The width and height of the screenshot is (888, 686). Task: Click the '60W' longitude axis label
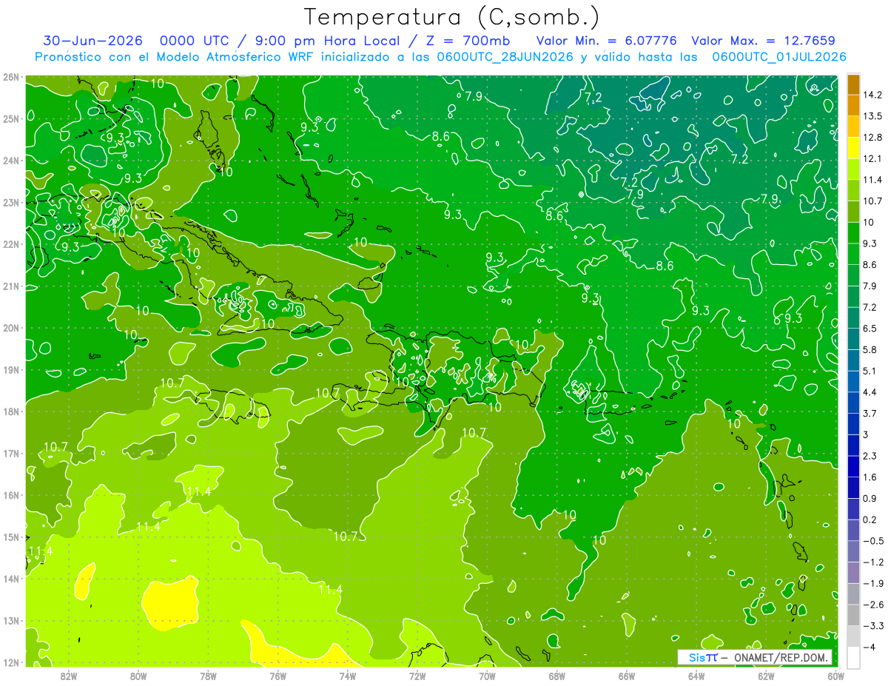point(836,676)
